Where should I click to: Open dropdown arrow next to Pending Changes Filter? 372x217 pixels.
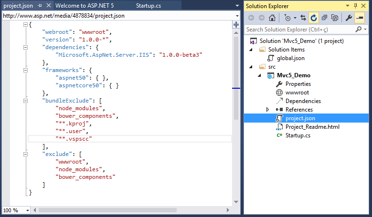click(295, 18)
